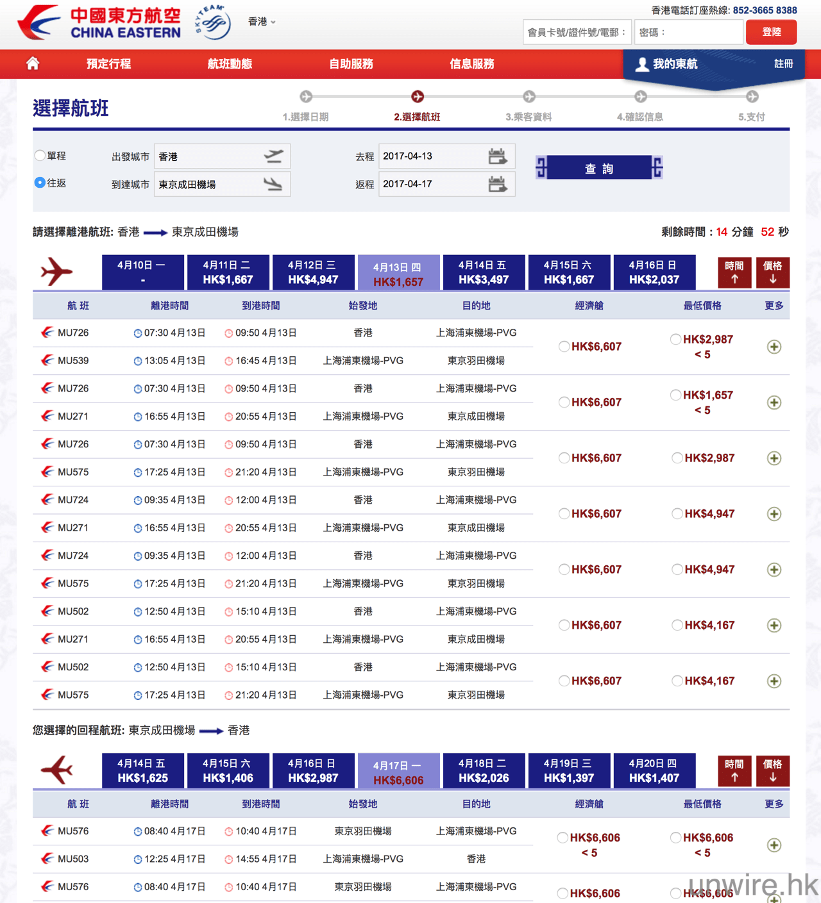Click the SkyTeam alliance logo
821x903 pixels.
213,22
